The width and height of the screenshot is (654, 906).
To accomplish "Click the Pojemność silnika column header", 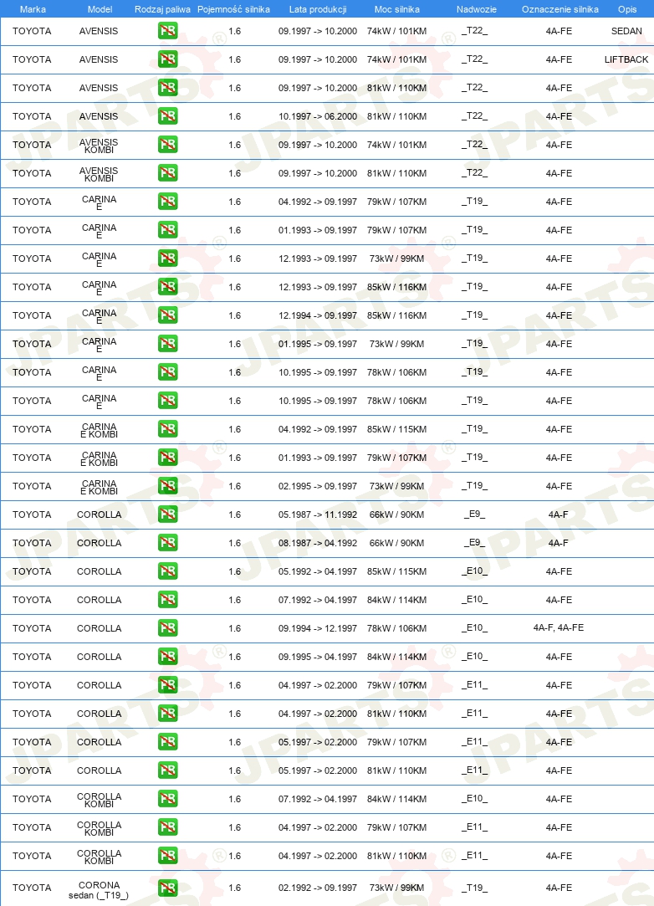I will click(x=233, y=9).
